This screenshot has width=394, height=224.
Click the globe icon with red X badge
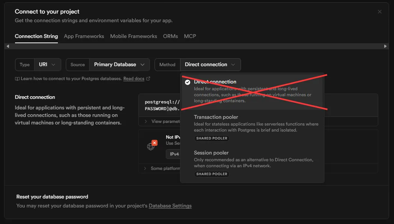click(151, 146)
